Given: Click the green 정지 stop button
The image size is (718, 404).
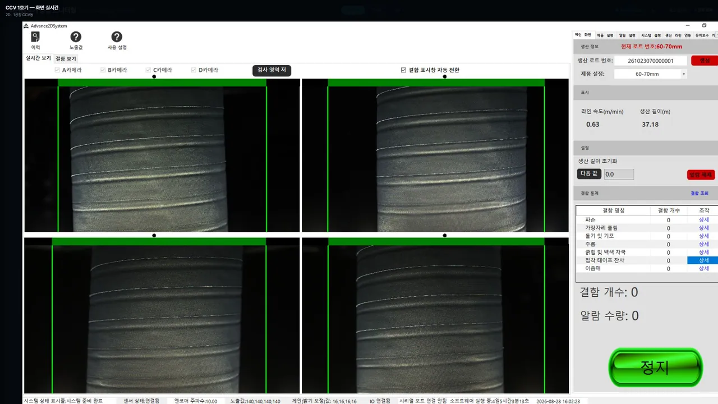Looking at the screenshot, I should click(x=655, y=368).
